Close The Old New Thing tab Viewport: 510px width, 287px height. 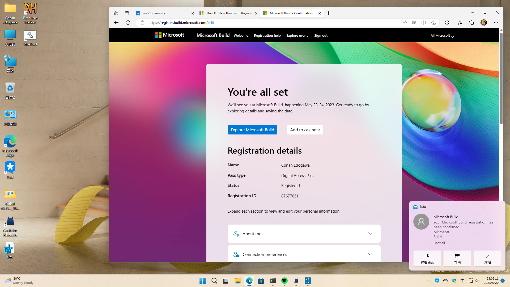click(x=256, y=13)
